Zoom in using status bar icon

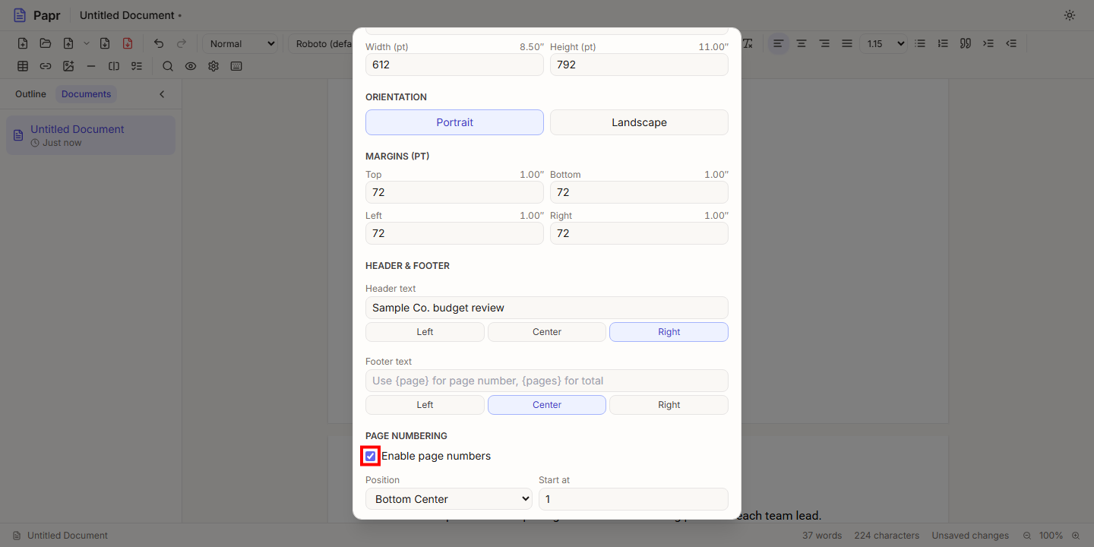1076,536
